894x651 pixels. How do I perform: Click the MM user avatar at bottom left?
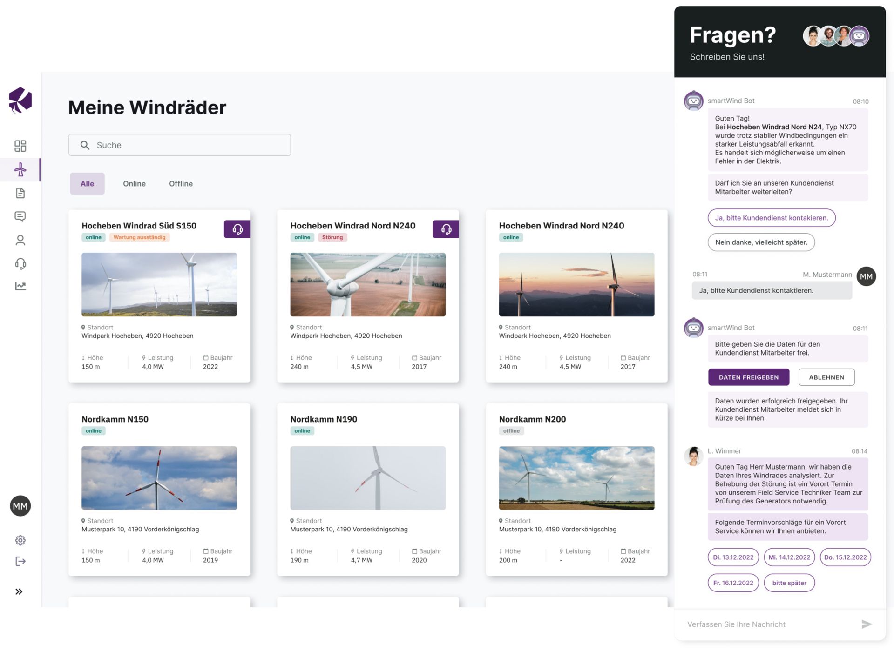(20, 506)
